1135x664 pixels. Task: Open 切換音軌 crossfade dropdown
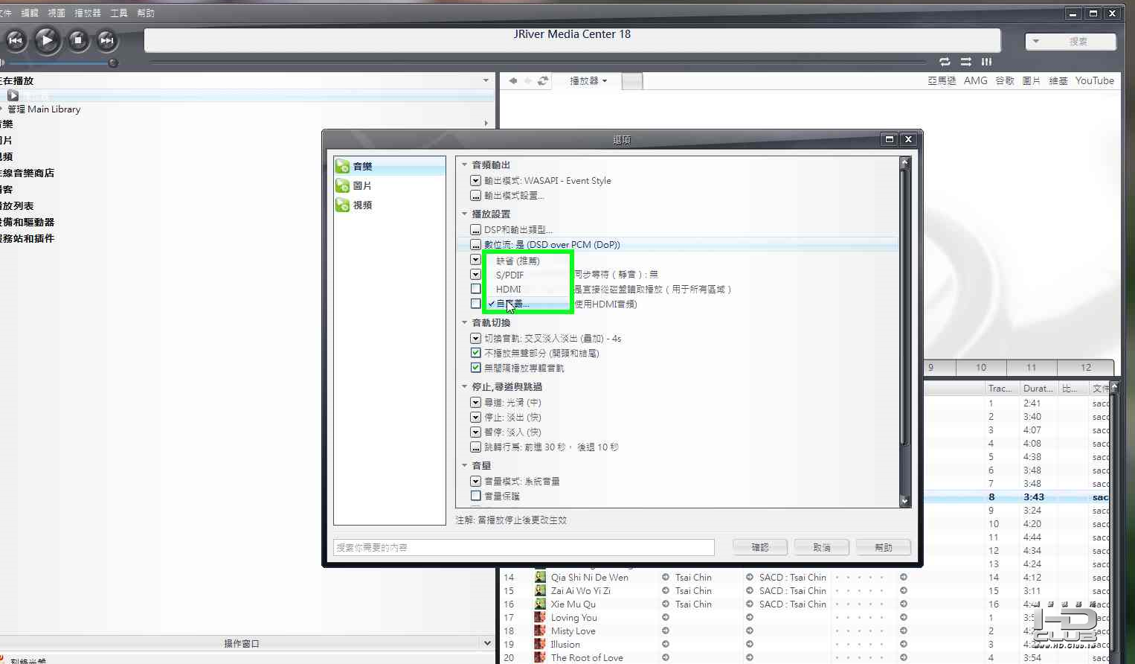point(475,339)
